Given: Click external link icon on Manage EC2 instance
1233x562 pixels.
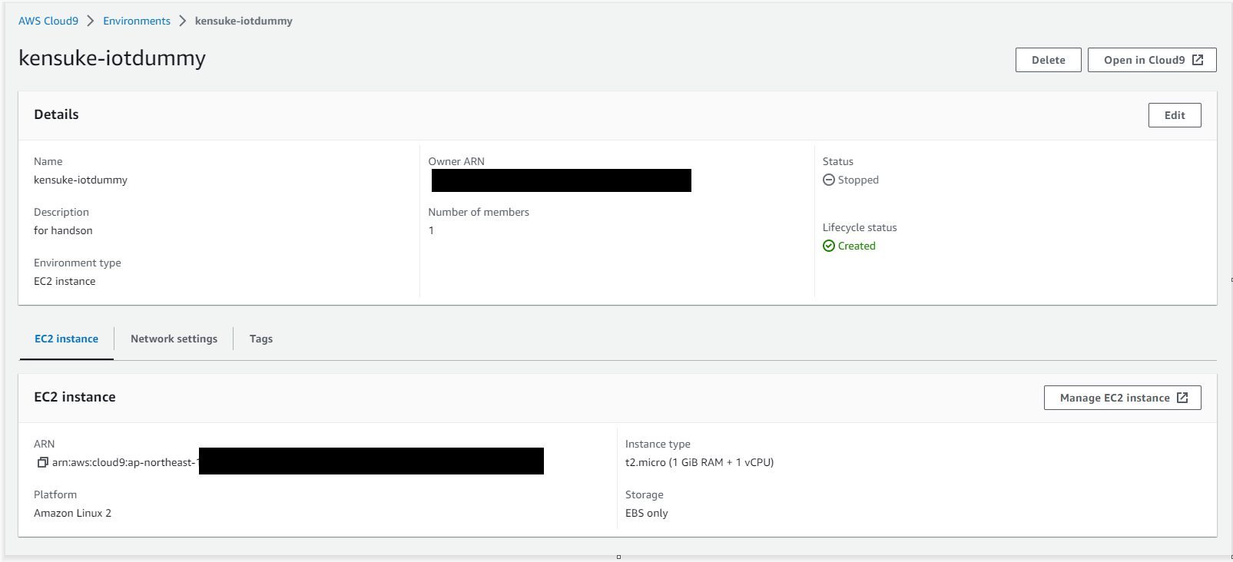Looking at the screenshot, I should (x=1182, y=398).
